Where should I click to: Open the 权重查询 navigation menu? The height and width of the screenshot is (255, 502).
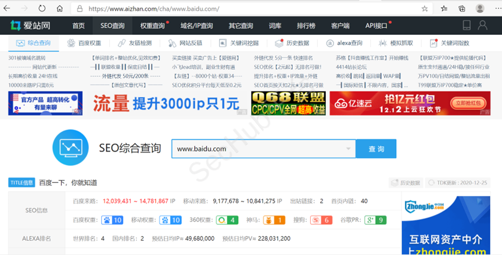(152, 26)
